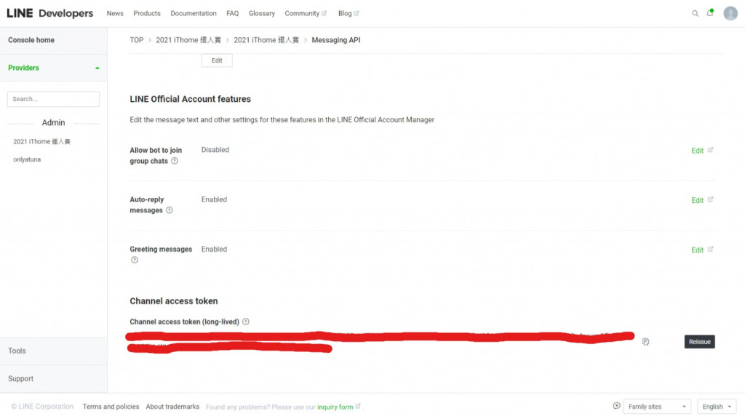Screen dimensions: 745x419
Task: Show help for Allow bot to join group chats
Action: coord(175,161)
